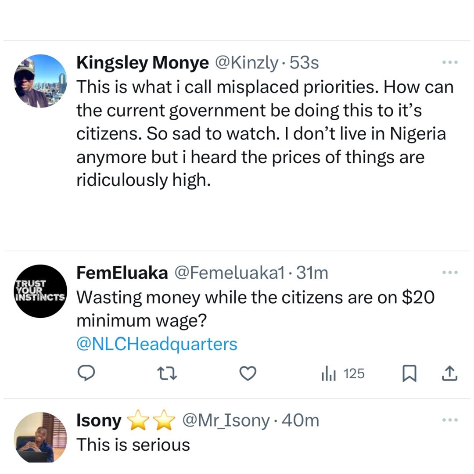Open more options on FemEluaka's tweet
This screenshot has width=474, height=474.
click(x=450, y=273)
